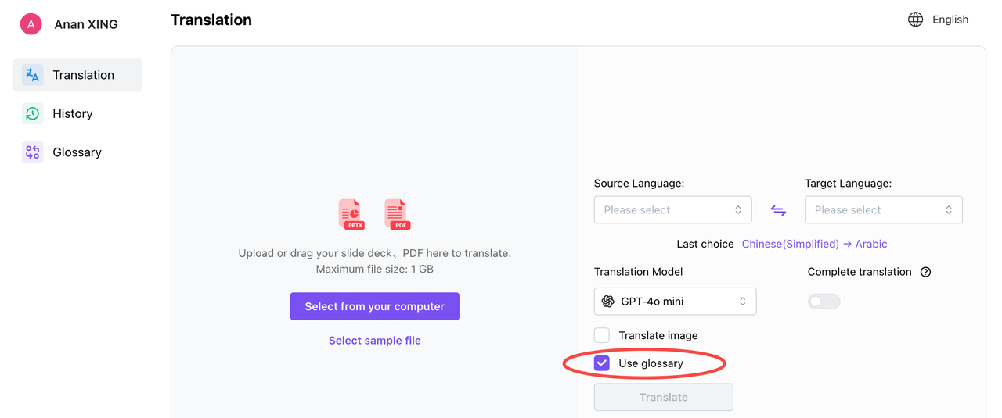Uncheck the Use glossary checkbox

click(601, 363)
